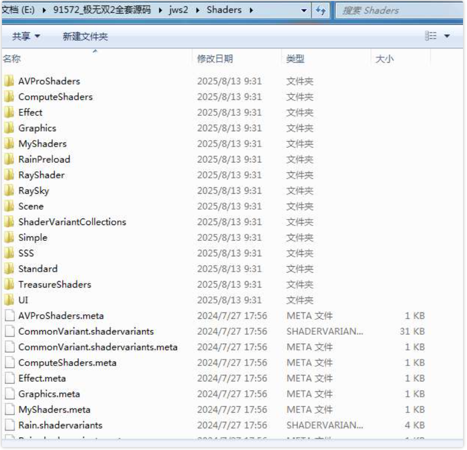Select the ShaderVariantCollections folder icon

[x=9, y=222]
